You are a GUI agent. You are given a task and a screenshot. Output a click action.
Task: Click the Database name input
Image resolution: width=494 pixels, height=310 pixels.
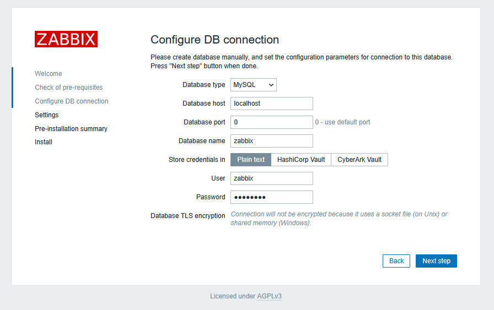[x=272, y=141]
